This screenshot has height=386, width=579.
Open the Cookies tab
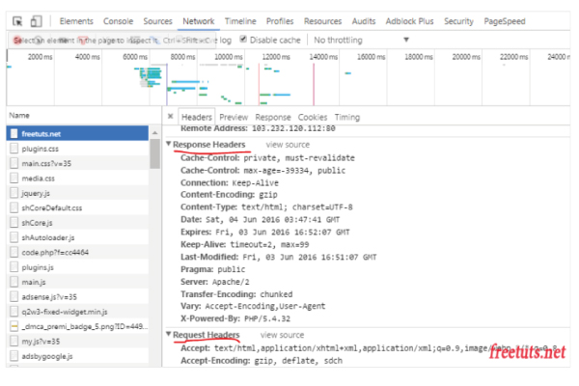[x=312, y=117]
